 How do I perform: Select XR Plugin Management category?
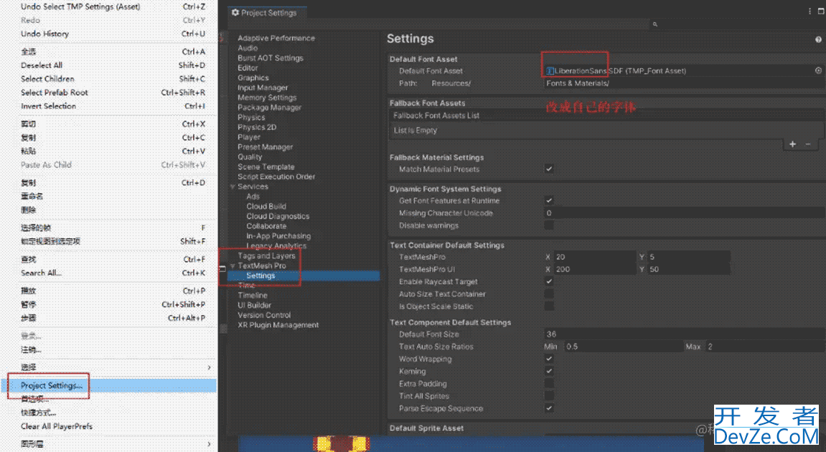click(278, 325)
